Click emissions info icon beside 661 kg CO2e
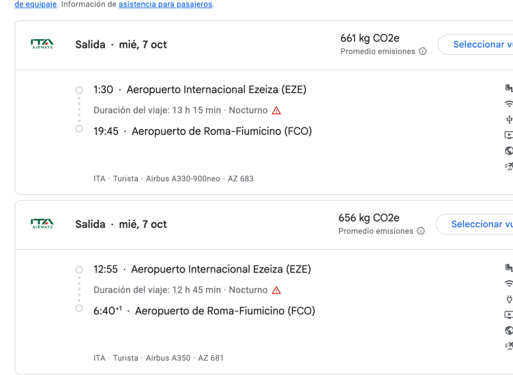513x375 pixels. pos(423,51)
